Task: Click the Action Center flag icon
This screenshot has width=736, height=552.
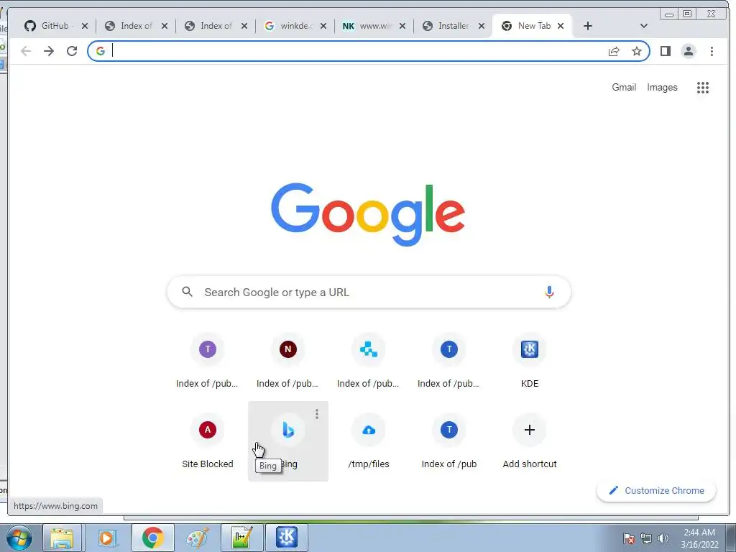Action: 628,538
